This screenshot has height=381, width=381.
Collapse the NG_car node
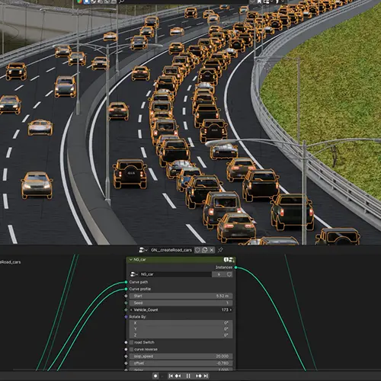click(131, 260)
